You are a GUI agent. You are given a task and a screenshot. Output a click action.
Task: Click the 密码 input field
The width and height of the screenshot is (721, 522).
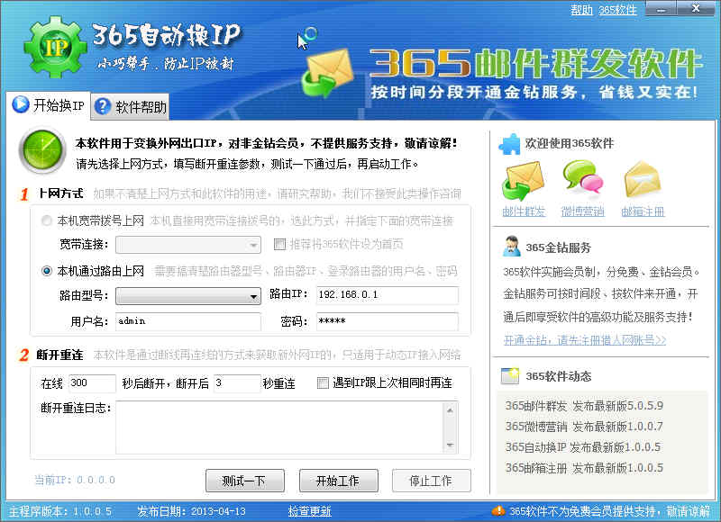pos(388,321)
